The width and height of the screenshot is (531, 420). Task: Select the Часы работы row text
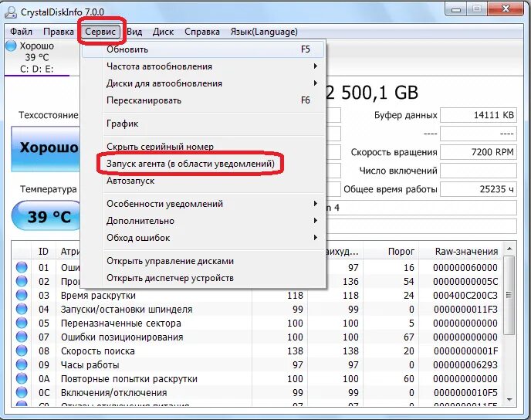coord(90,364)
